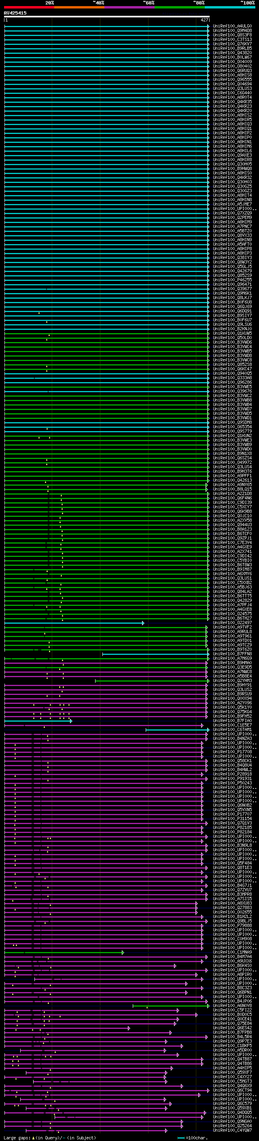Click the white query sequence bar
Viewport: 259px width, 1141px height.
coord(107,16)
